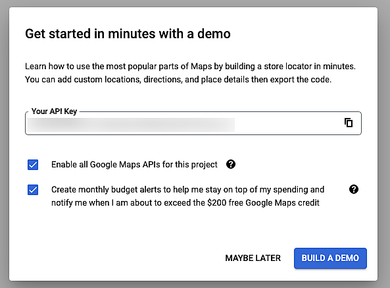Uncheck Create monthly budget alerts checkbox

[33, 190]
